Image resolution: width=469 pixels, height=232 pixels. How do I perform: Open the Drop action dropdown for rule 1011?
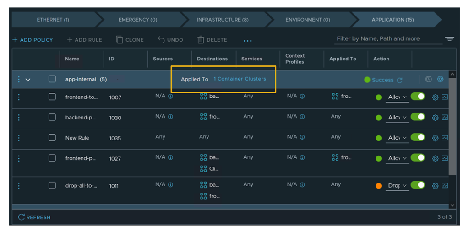tap(397, 186)
